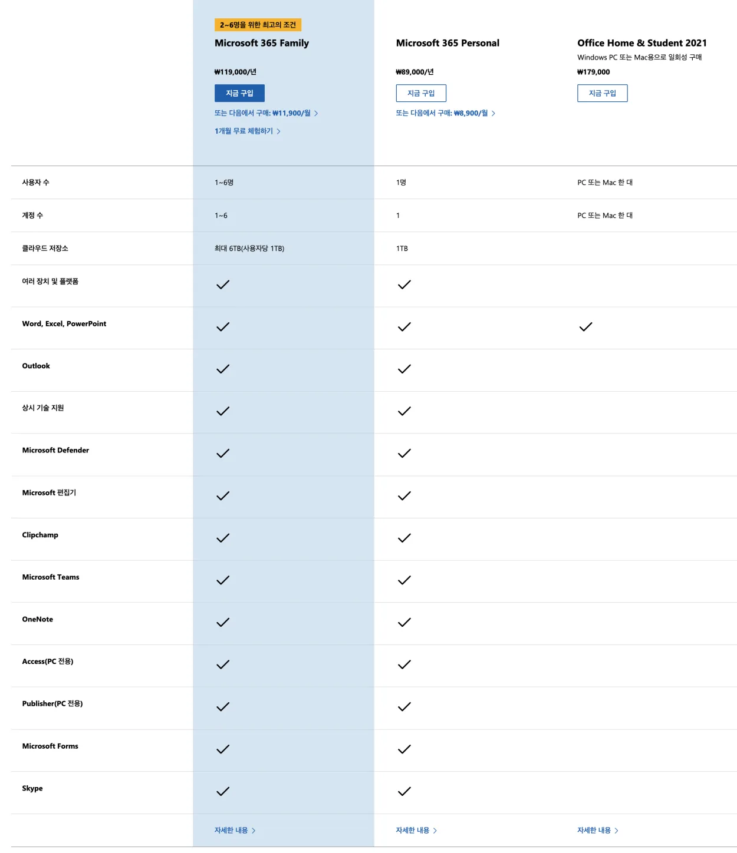Click Family checkmark in Skype row
The height and width of the screenshot is (853, 737).
[x=223, y=792]
